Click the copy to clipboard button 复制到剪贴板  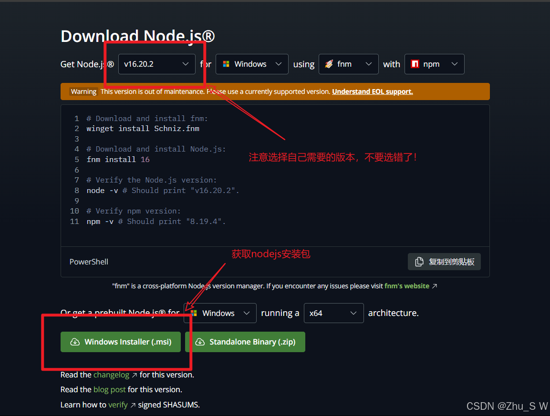[444, 262]
